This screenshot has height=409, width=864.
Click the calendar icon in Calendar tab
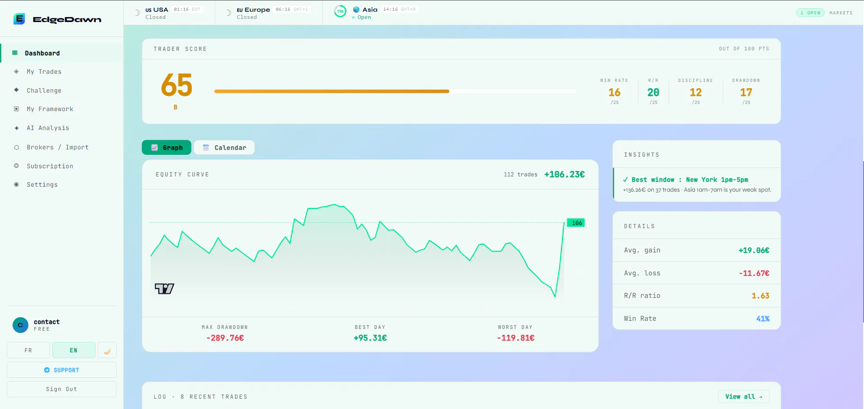click(206, 148)
